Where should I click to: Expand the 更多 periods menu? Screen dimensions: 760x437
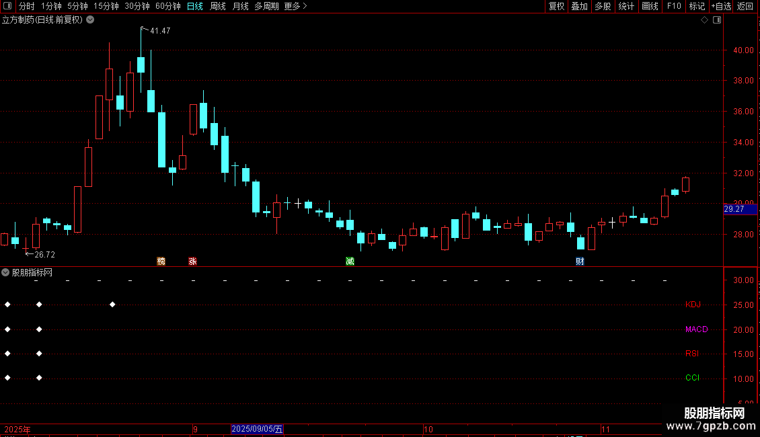[x=295, y=6]
